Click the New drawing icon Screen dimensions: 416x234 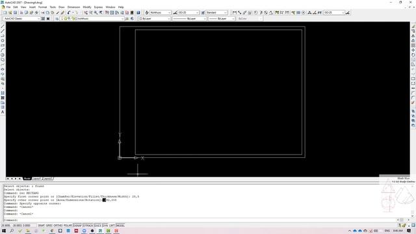5,12
